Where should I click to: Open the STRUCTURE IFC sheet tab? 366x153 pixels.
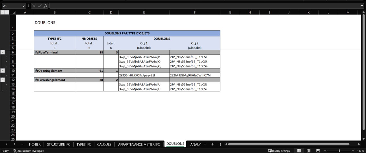coord(59,144)
